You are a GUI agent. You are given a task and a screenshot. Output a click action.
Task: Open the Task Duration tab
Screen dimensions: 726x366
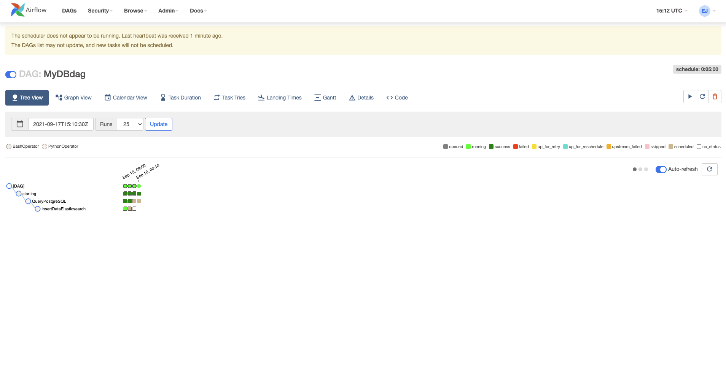pyautogui.click(x=181, y=98)
